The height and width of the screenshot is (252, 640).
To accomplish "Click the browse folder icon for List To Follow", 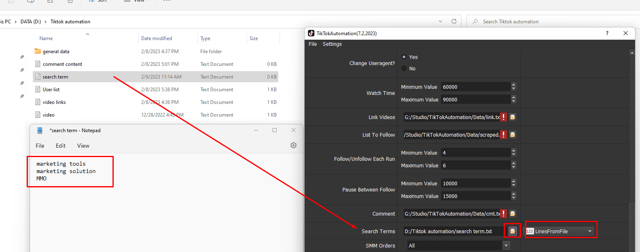I will 512,135.
